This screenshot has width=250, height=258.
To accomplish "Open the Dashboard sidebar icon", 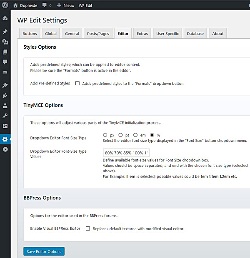I will [5, 18].
